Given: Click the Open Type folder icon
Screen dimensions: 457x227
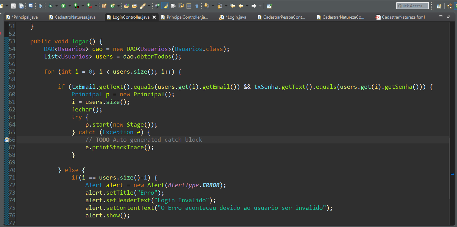Looking at the screenshot, I should (126, 6).
